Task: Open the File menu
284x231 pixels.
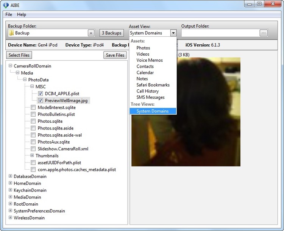Action: [x=9, y=14]
